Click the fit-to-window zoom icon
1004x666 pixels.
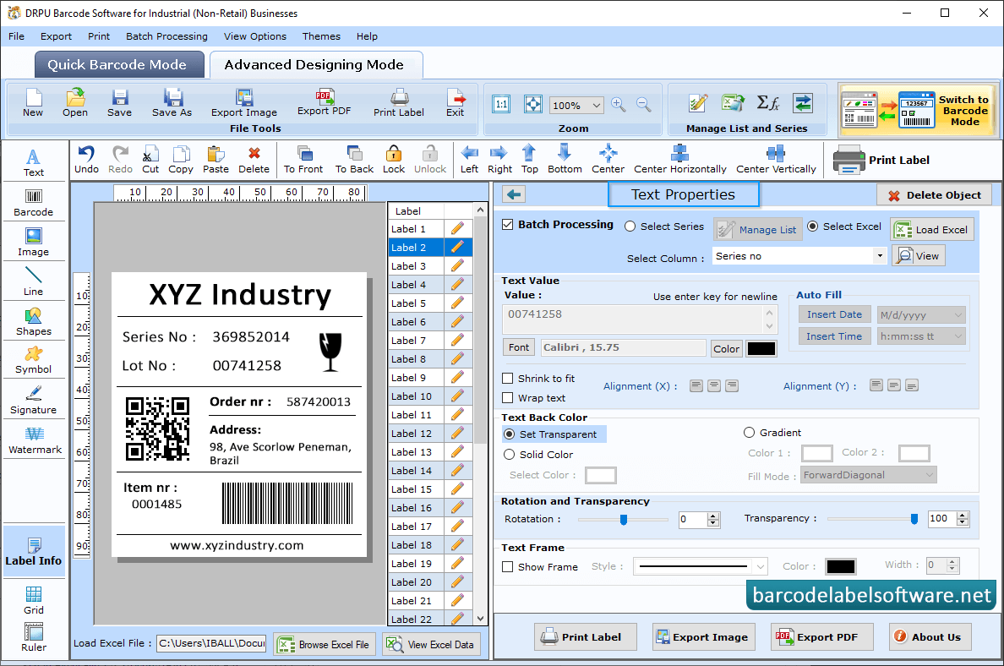click(x=532, y=105)
